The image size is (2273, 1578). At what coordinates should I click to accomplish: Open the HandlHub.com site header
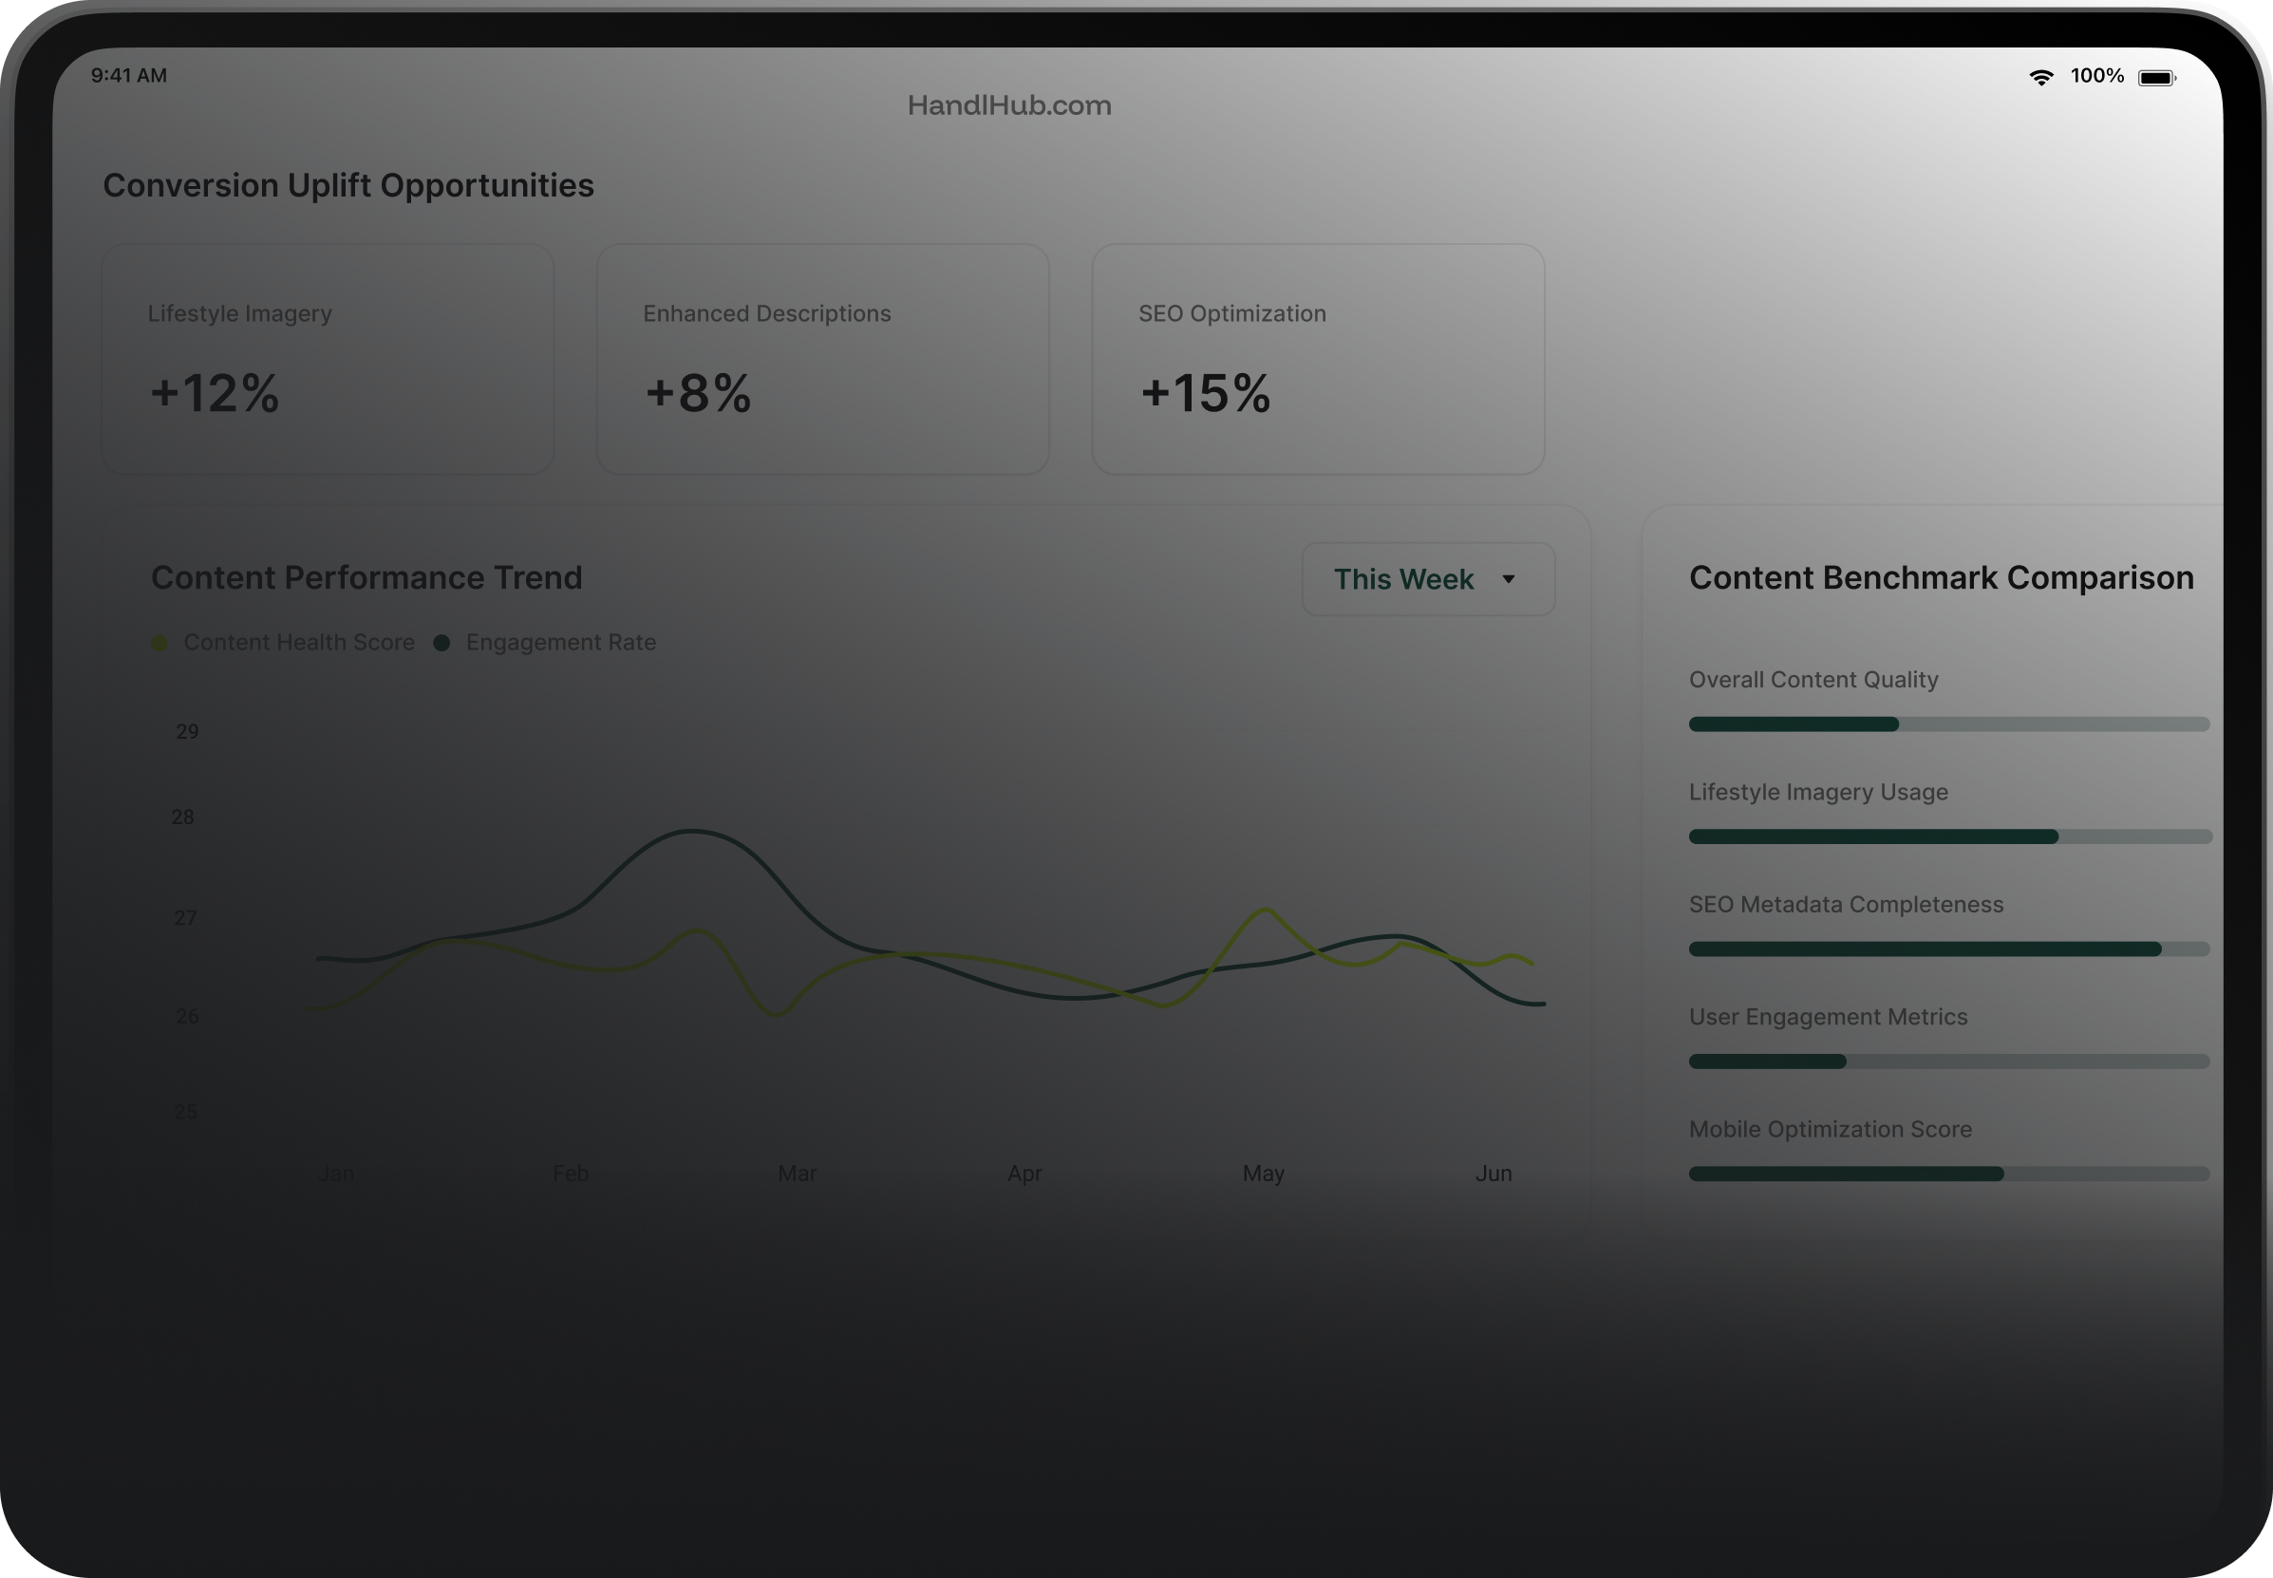[1009, 104]
